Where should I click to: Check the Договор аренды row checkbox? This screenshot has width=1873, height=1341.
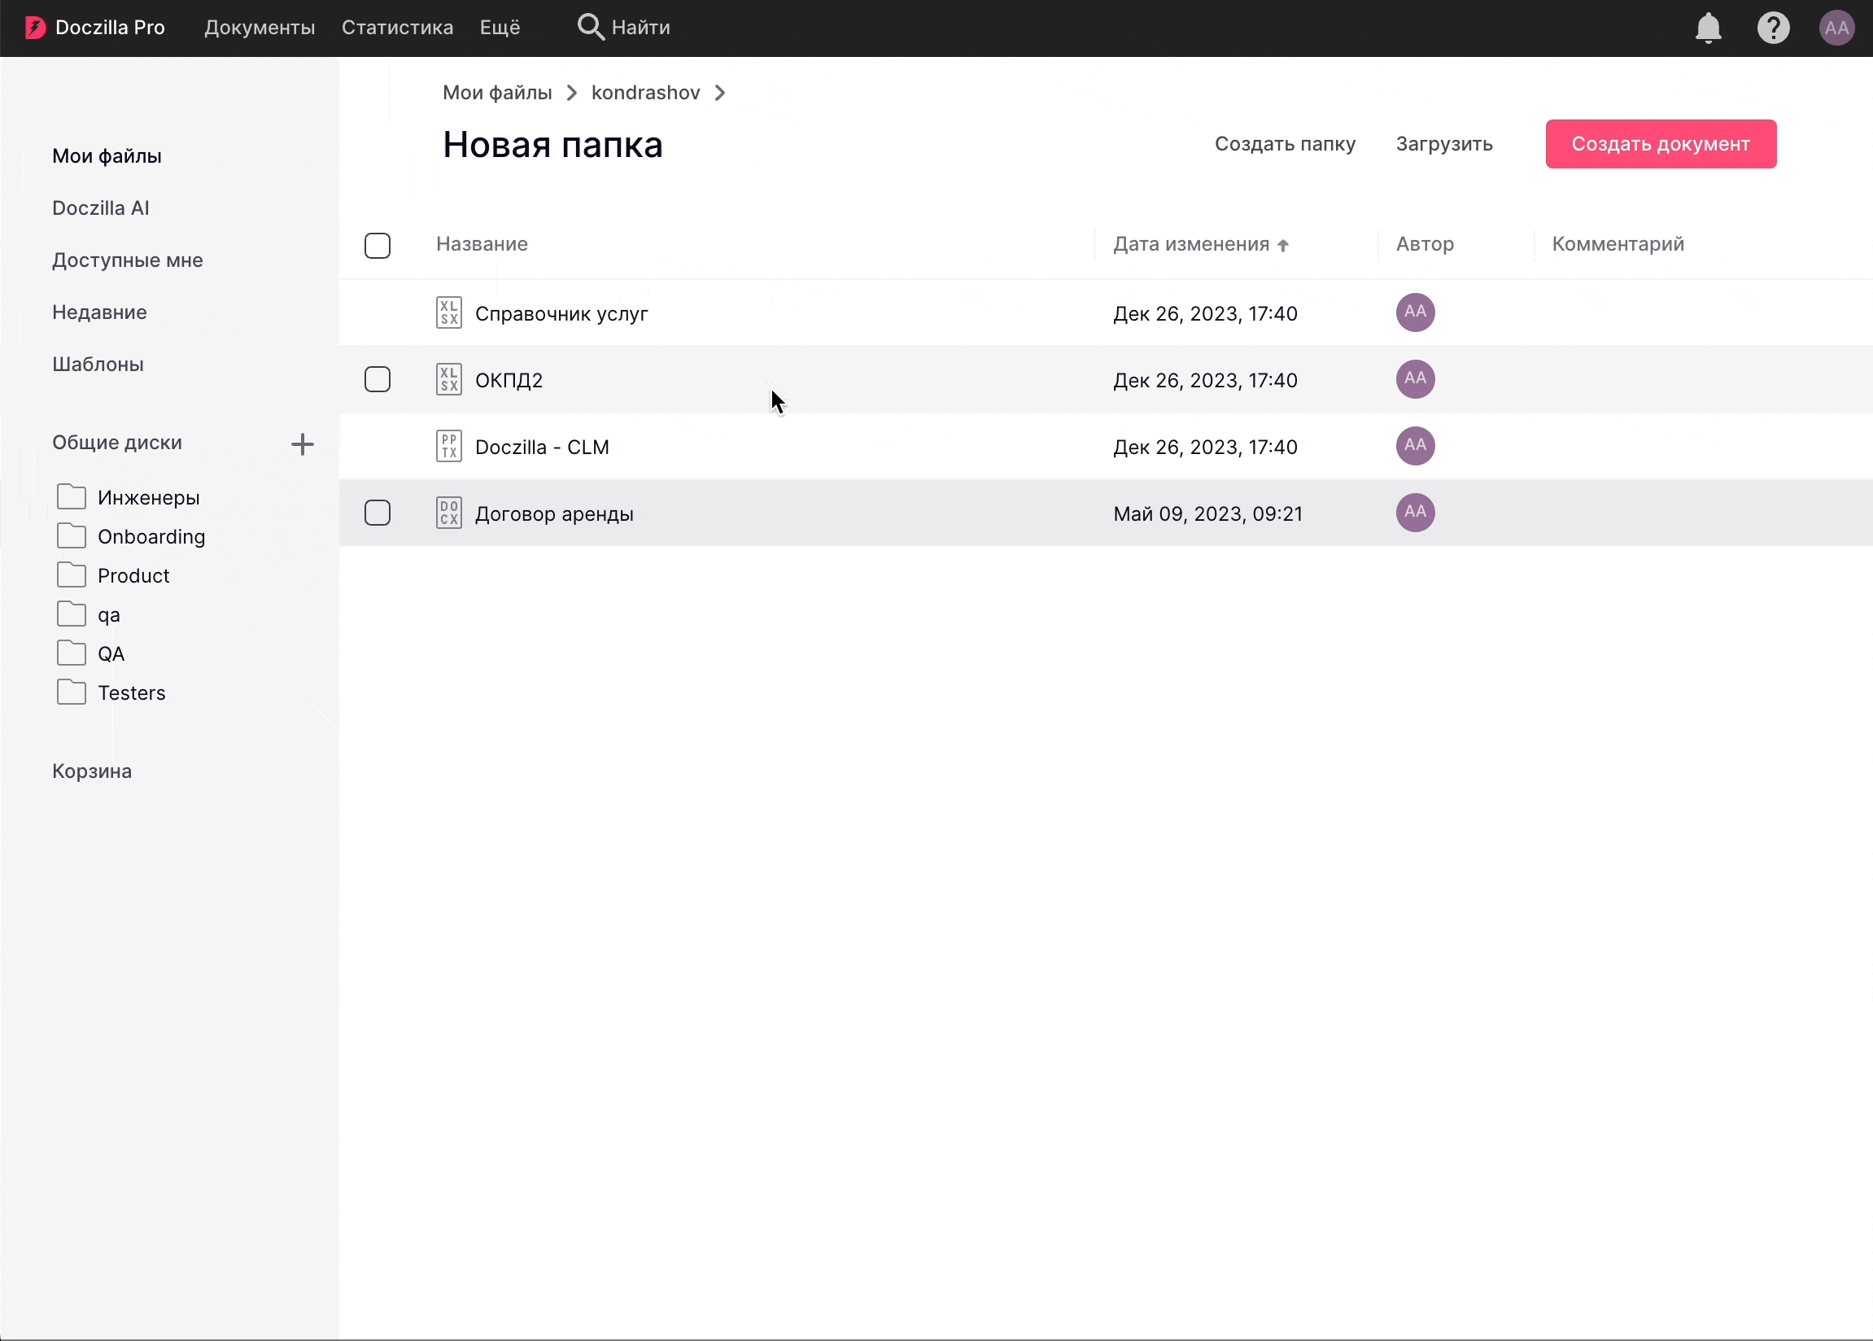378,513
